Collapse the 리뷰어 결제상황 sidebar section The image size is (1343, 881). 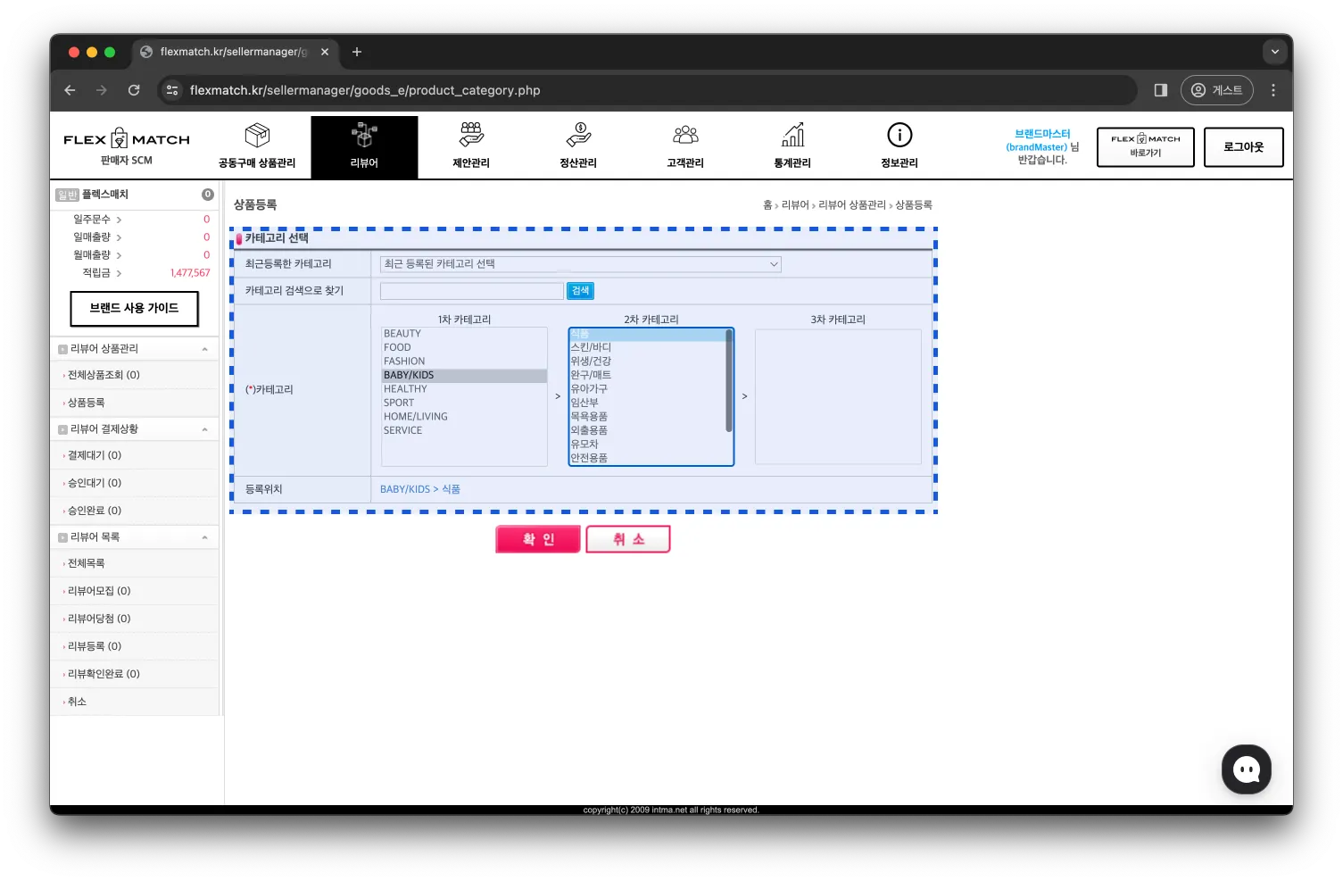click(204, 429)
